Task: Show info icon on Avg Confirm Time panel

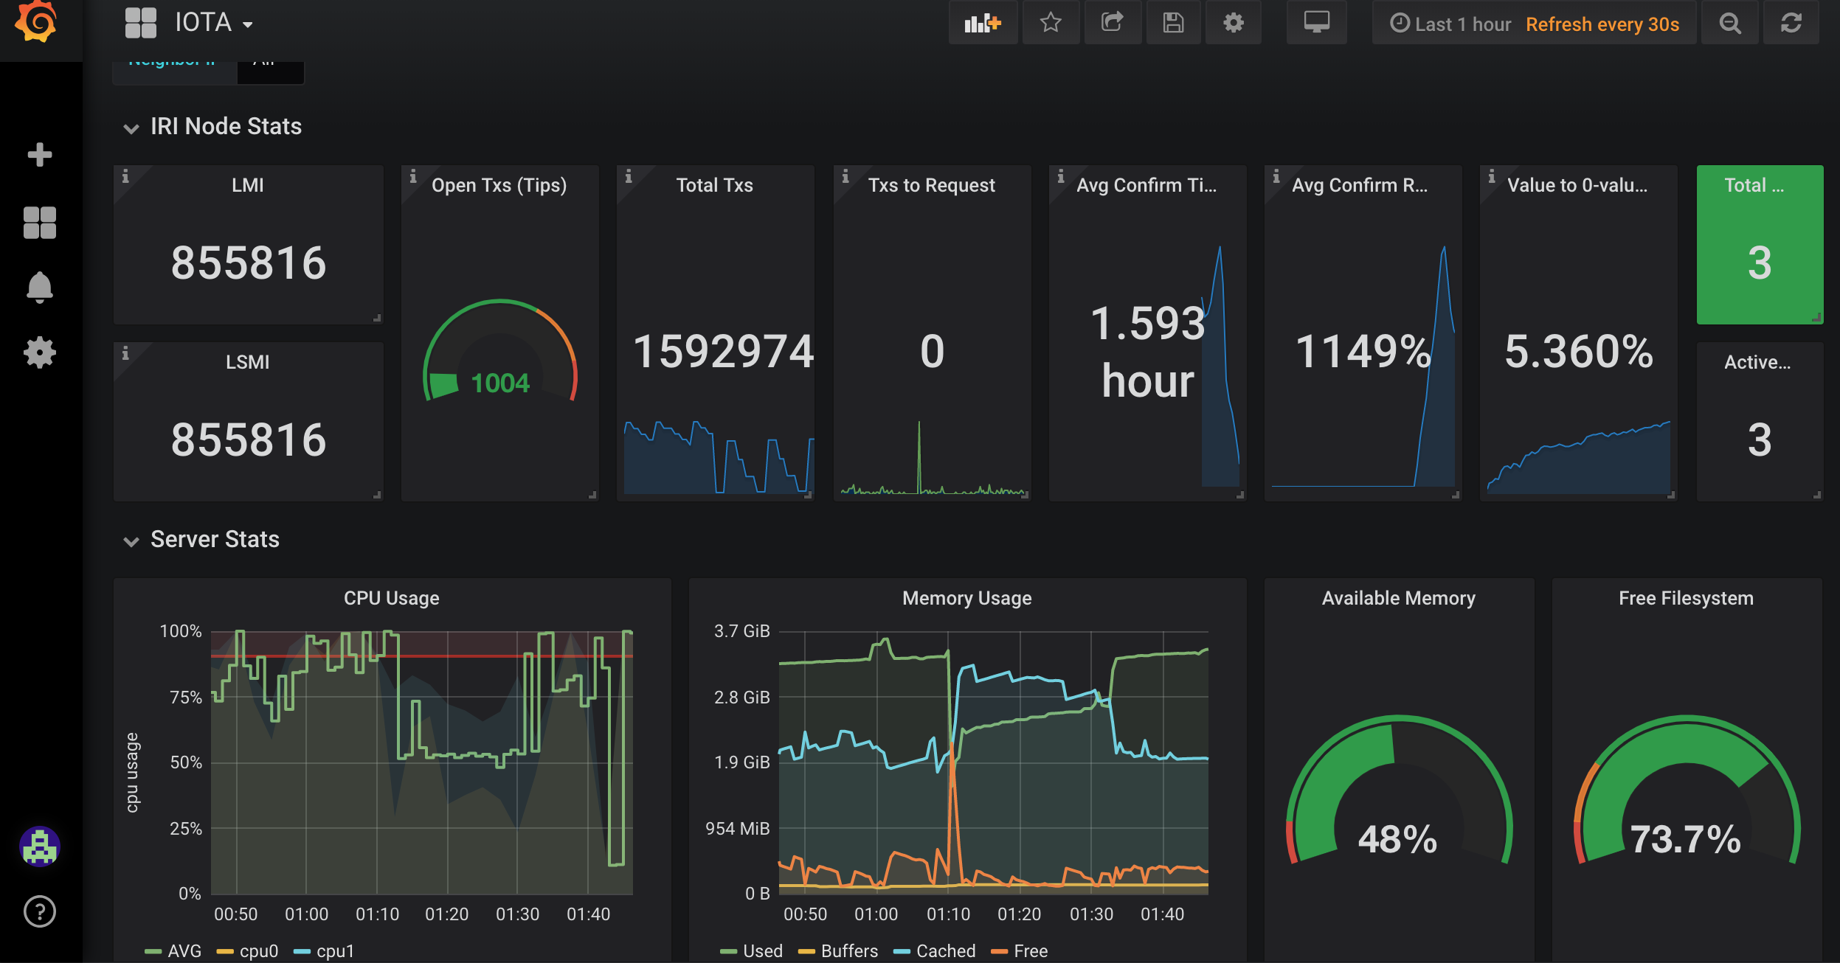Action: pyautogui.click(x=1061, y=176)
